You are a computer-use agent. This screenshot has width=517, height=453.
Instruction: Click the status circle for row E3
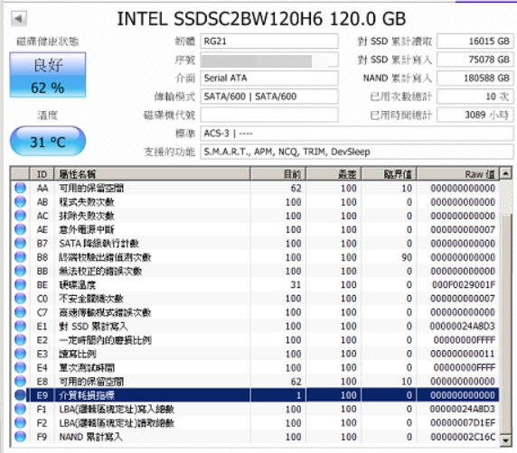(20, 354)
